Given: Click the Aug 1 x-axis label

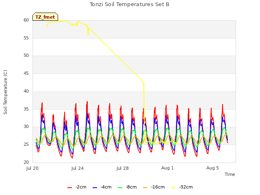Looking at the screenshot, I should pos(167,168).
